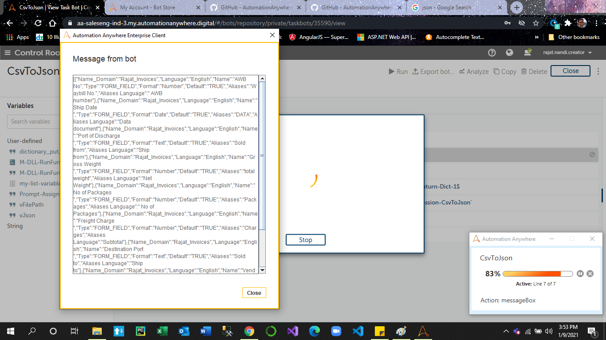Go back to the previous page
606x340 pixels.
pos(9,23)
